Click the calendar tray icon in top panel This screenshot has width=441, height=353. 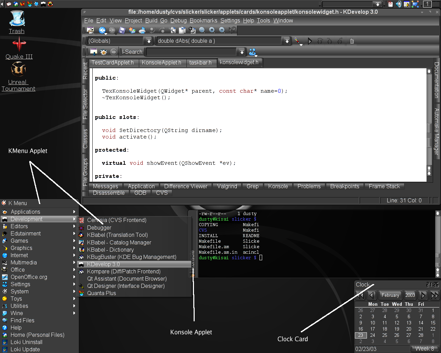point(407,4)
